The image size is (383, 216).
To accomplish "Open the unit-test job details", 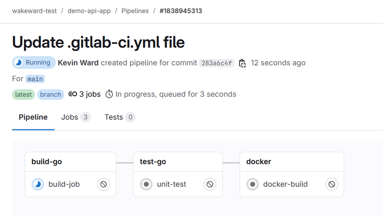I will (x=171, y=184).
